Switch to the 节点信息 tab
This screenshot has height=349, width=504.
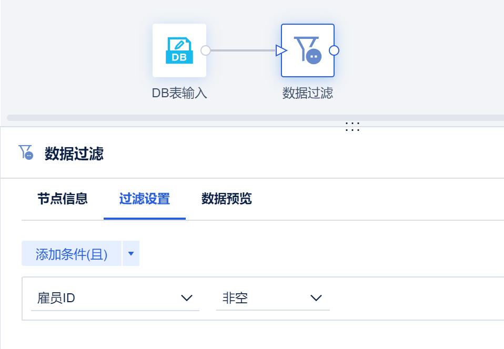click(62, 199)
